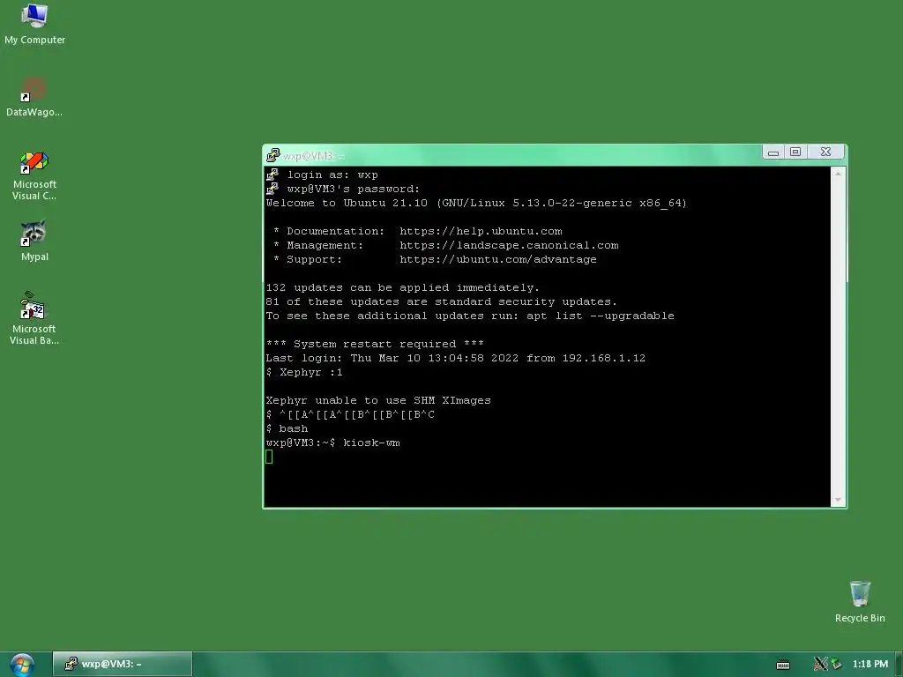
Task: Activate the wxp@VM3 taskbar button
Action: [123, 664]
